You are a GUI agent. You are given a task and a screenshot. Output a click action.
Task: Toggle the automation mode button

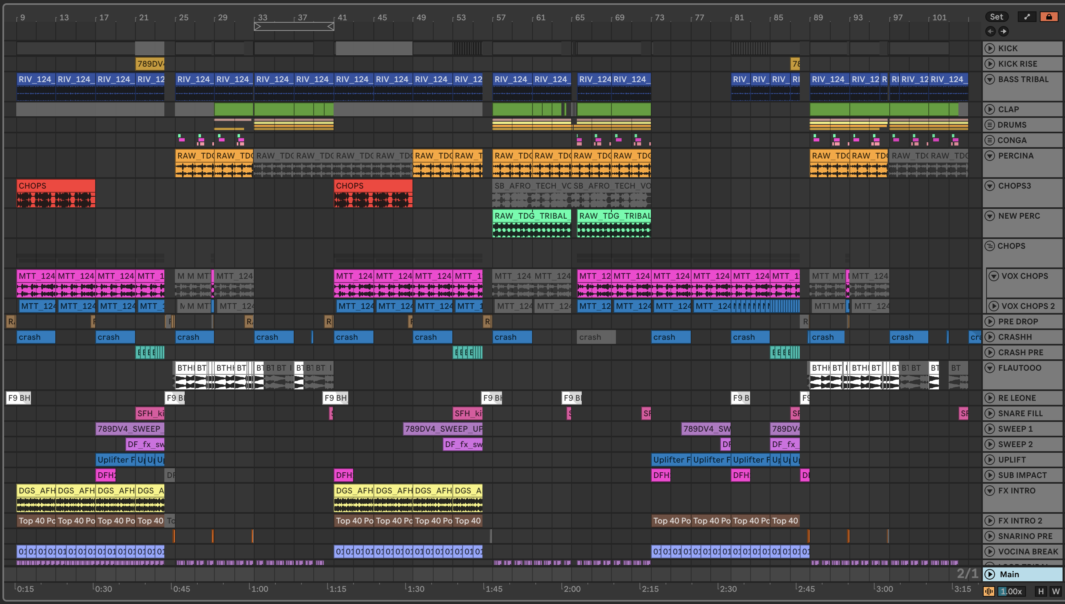1027,17
